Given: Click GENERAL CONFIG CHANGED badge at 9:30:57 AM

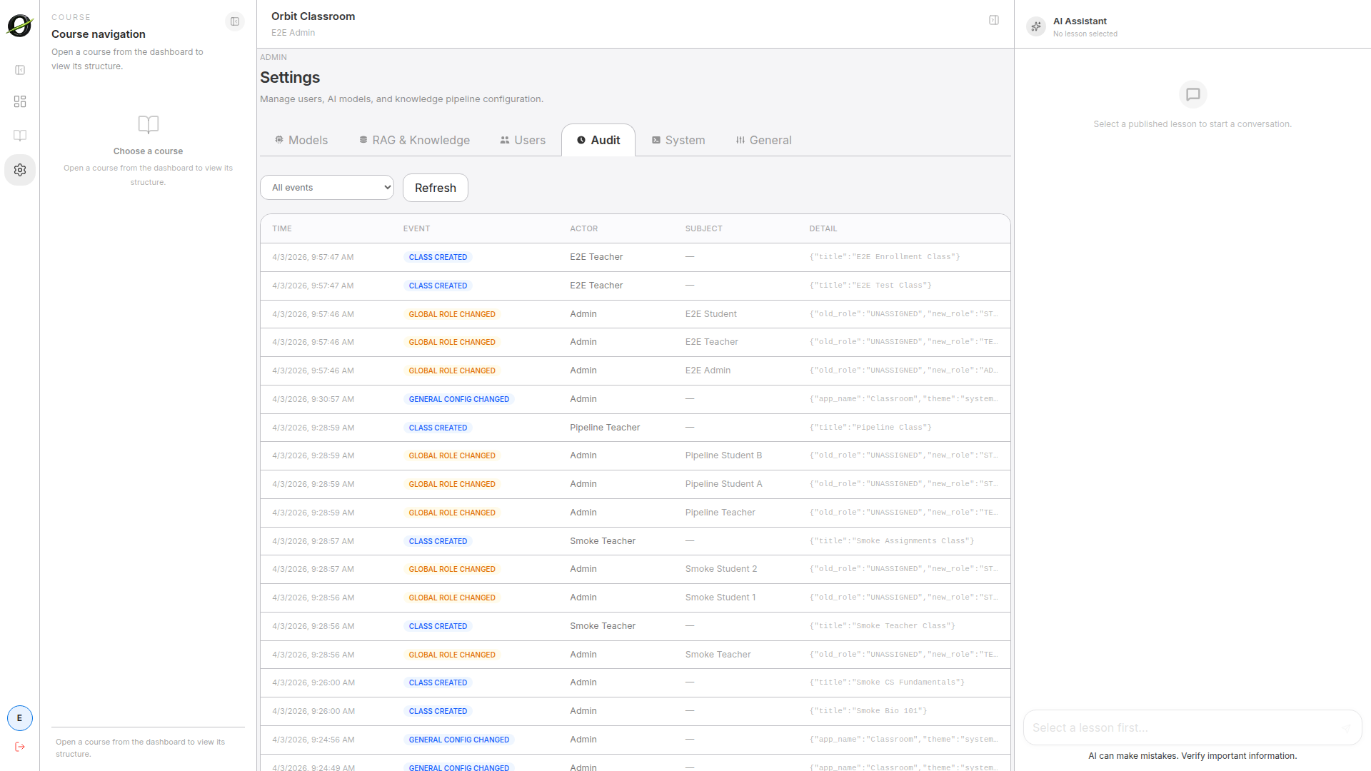Looking at the screenshot, I should [459, 399].
